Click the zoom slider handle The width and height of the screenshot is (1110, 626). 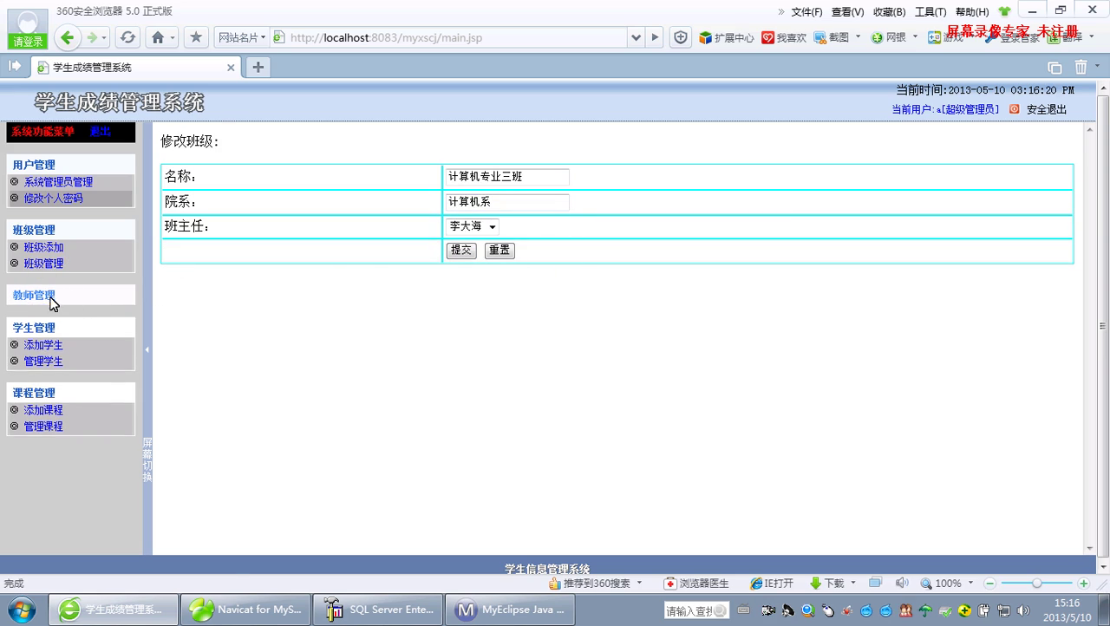click(1036, 584)
